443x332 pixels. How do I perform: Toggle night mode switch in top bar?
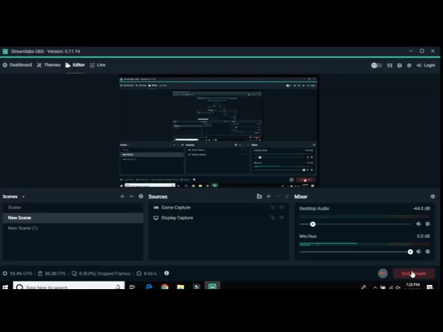(x=376, y=65)
